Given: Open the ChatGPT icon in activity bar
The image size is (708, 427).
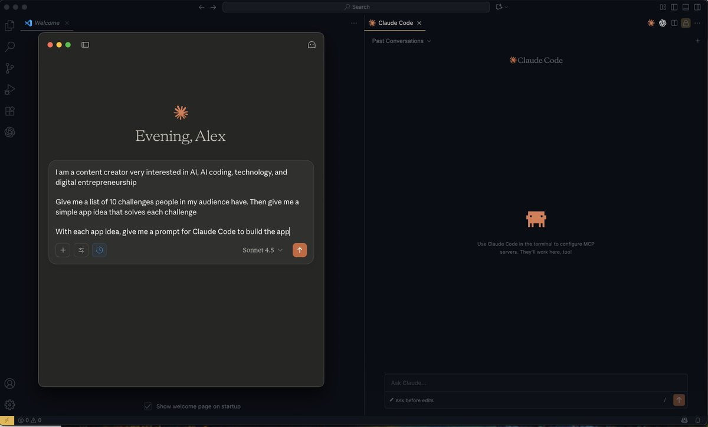Looking at the screenshot, I should tap(9, 132).
